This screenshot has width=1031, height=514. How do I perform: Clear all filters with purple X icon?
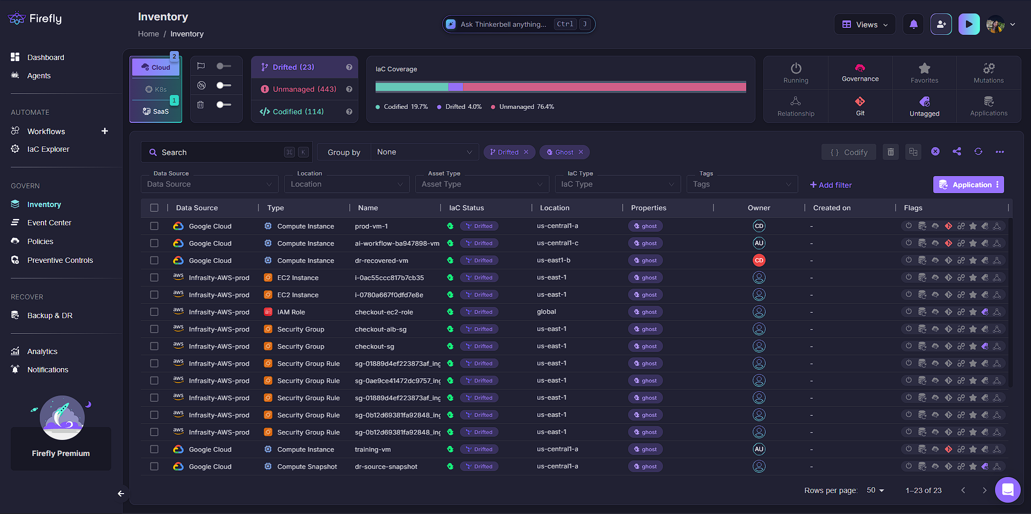(935, 152)
